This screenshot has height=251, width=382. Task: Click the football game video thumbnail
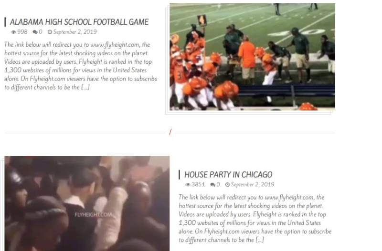point(252,57)
